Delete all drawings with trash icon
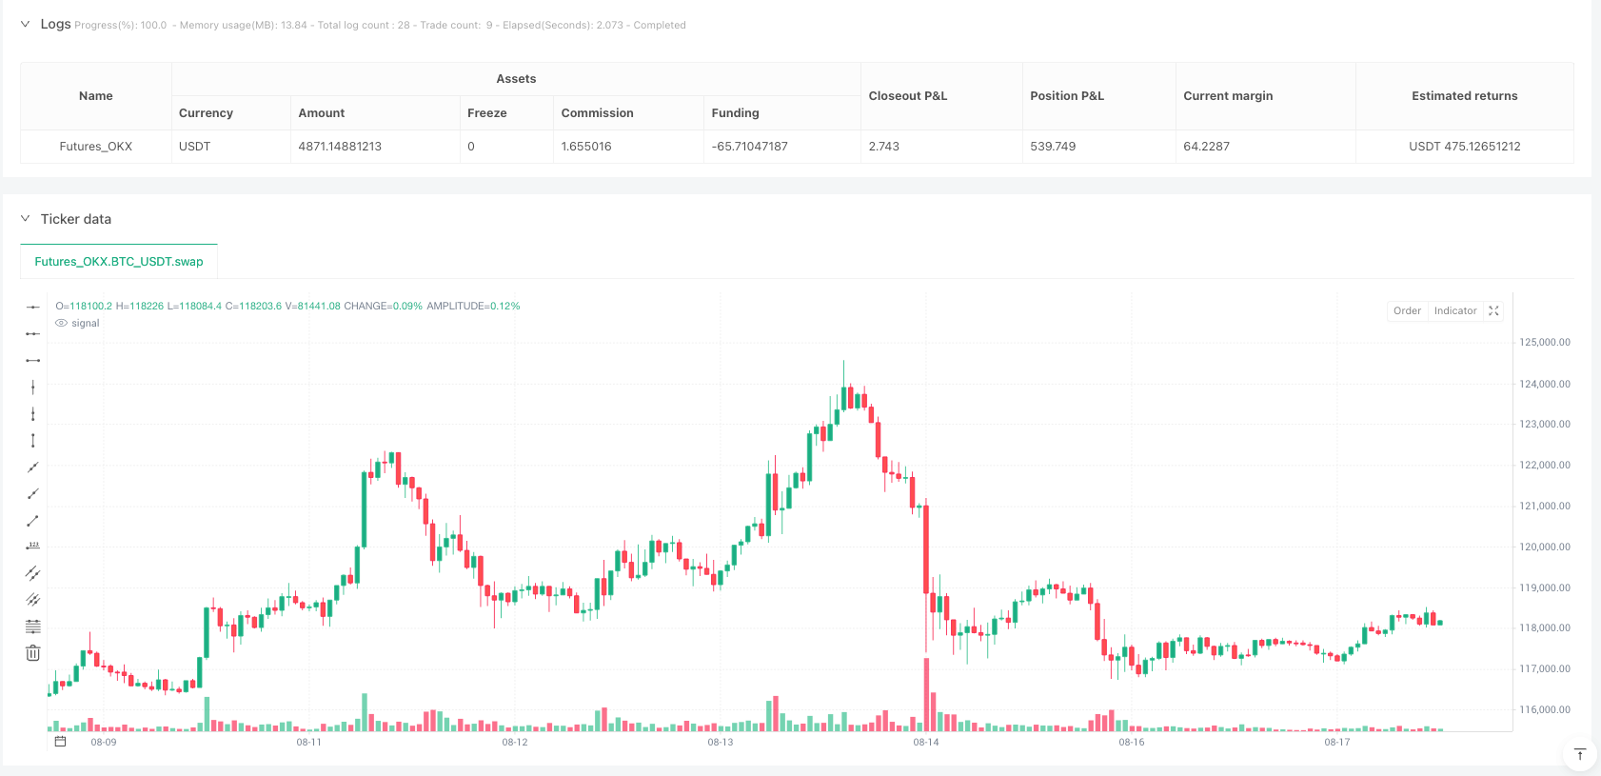1601x776 pixels. point(33,653)
